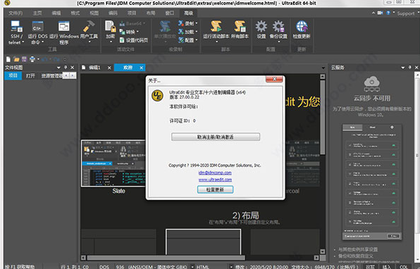Open the www.ultraedit.com link
The width and height of the screenshot is (420, 269).
pos(215,180)
